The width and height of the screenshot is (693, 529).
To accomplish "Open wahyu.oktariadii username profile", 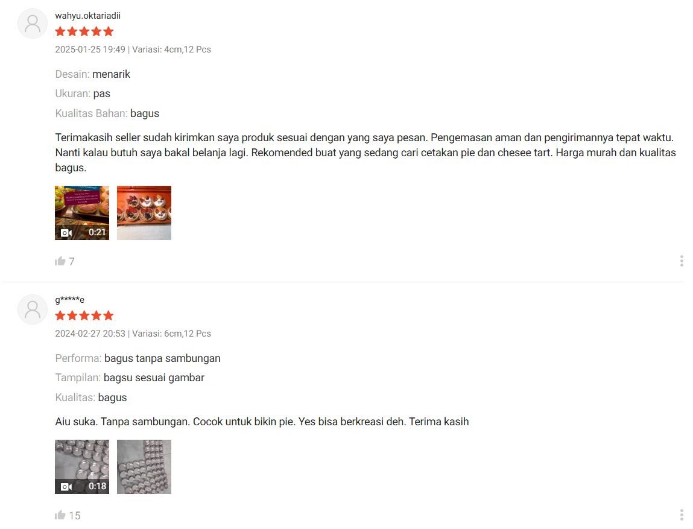I will tap(87, 16).
